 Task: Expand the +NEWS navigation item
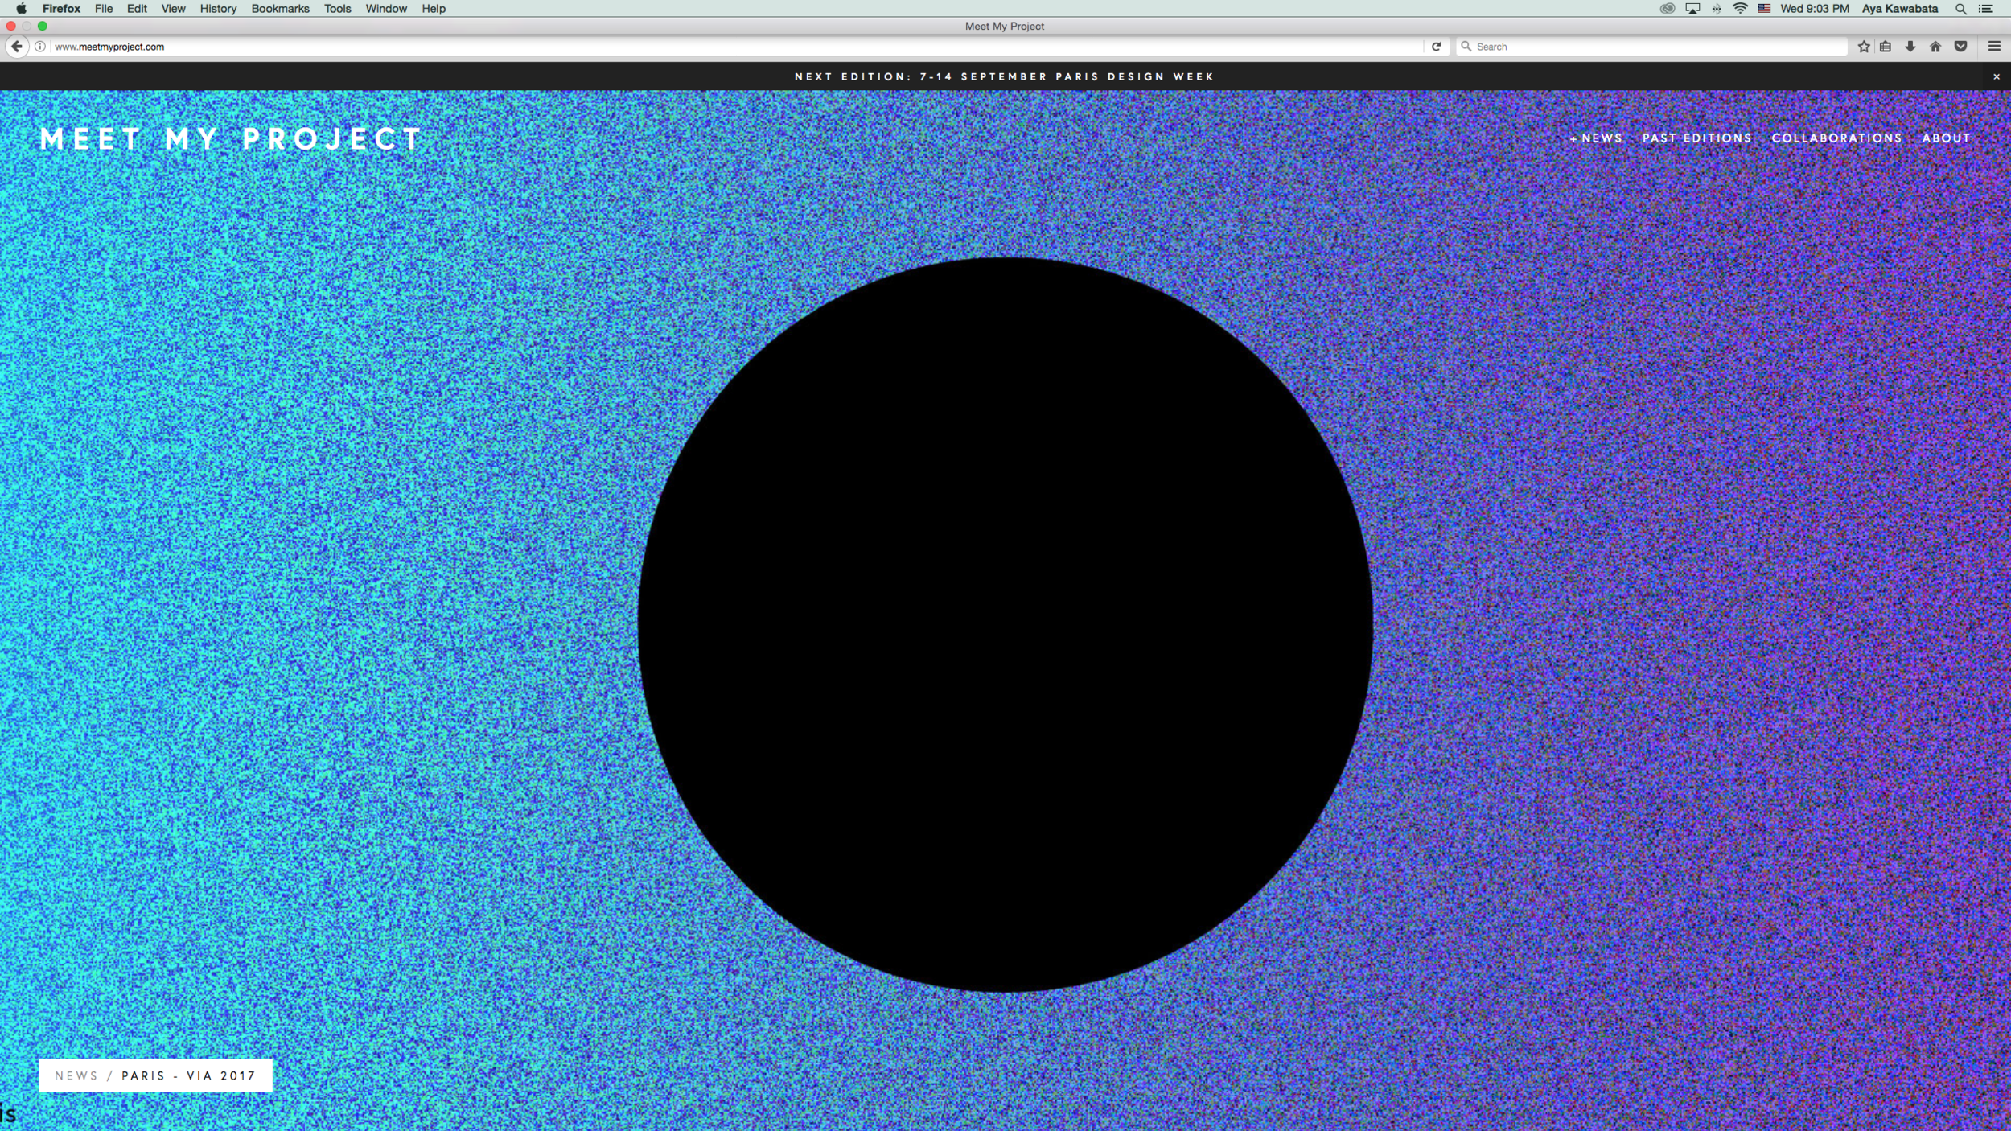1597,138
